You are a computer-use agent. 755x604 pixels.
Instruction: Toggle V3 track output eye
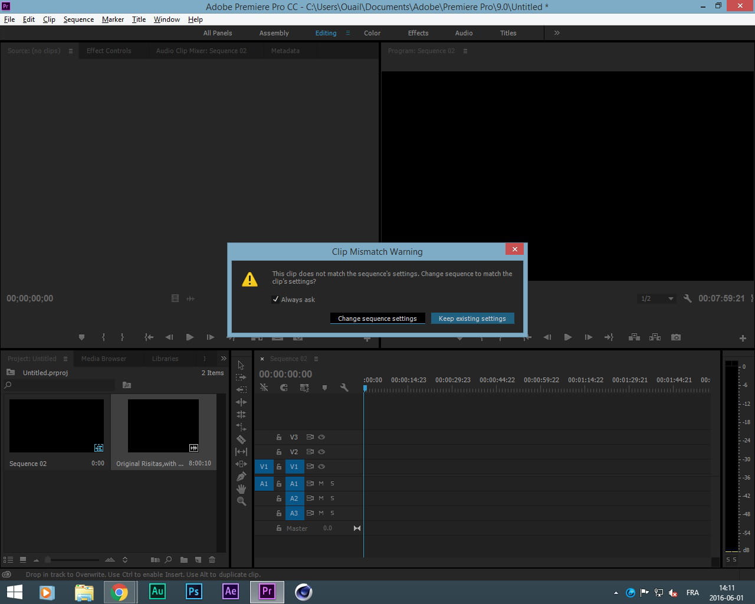pyautogui.click(x=321, y=437)
